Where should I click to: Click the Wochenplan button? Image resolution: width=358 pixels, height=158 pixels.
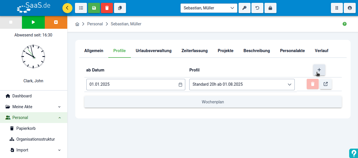[213, 102]
